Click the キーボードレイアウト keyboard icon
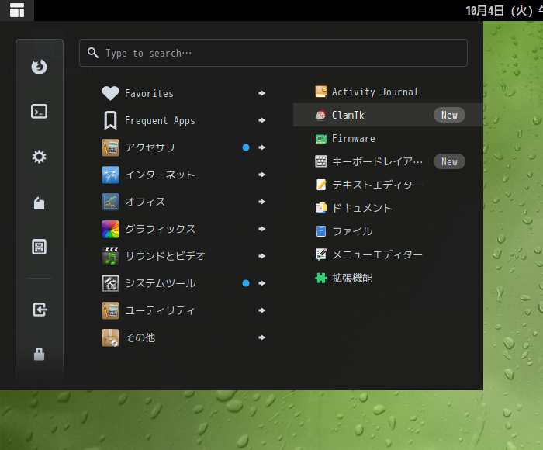The image size is (543, 450). tap(321, 161)
